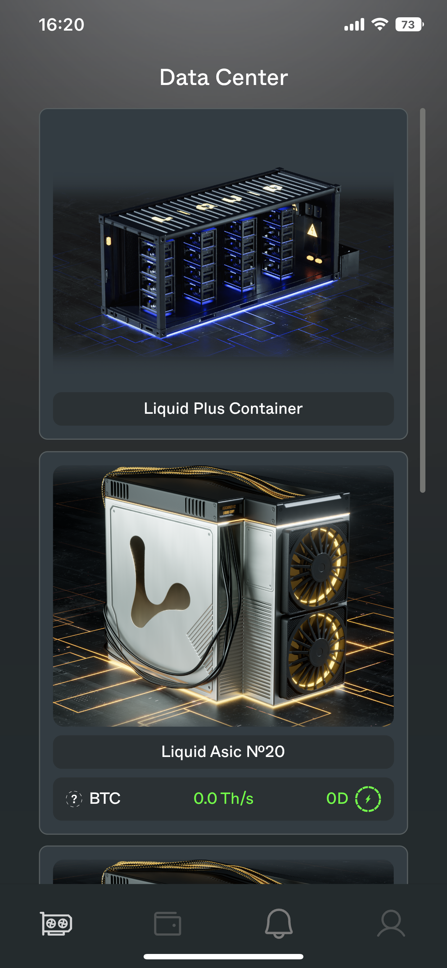
Task: Tap the home indicator bar at bottom
Action: [x=223, y=956]
